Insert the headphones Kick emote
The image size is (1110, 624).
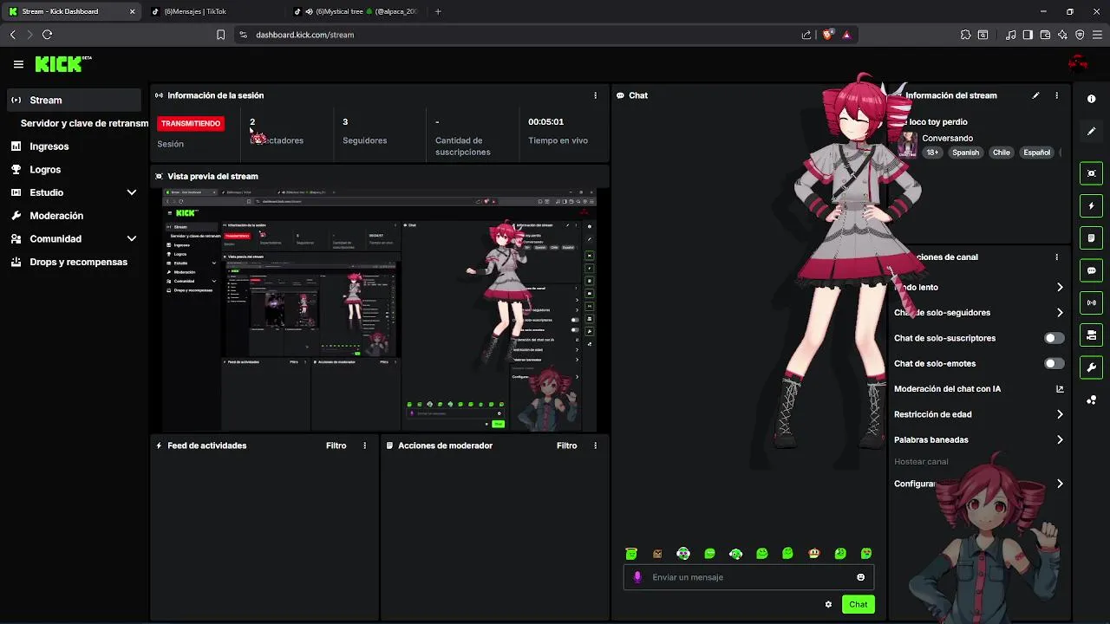[x=683, y=554]
